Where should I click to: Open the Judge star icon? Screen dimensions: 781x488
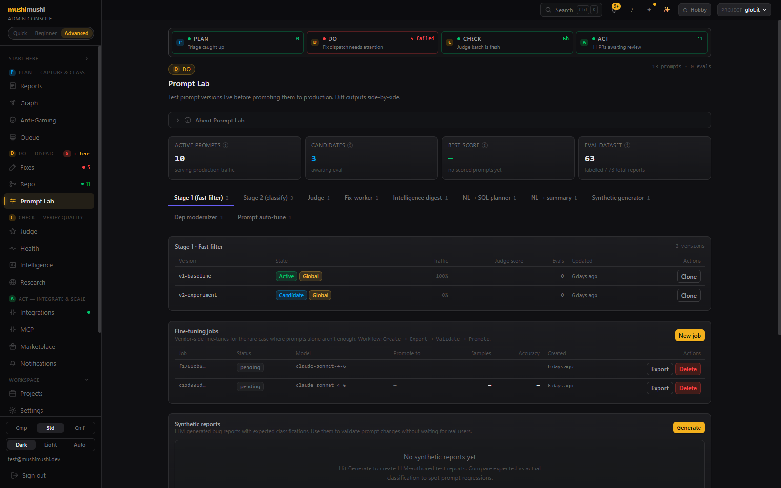pos(13,231)
